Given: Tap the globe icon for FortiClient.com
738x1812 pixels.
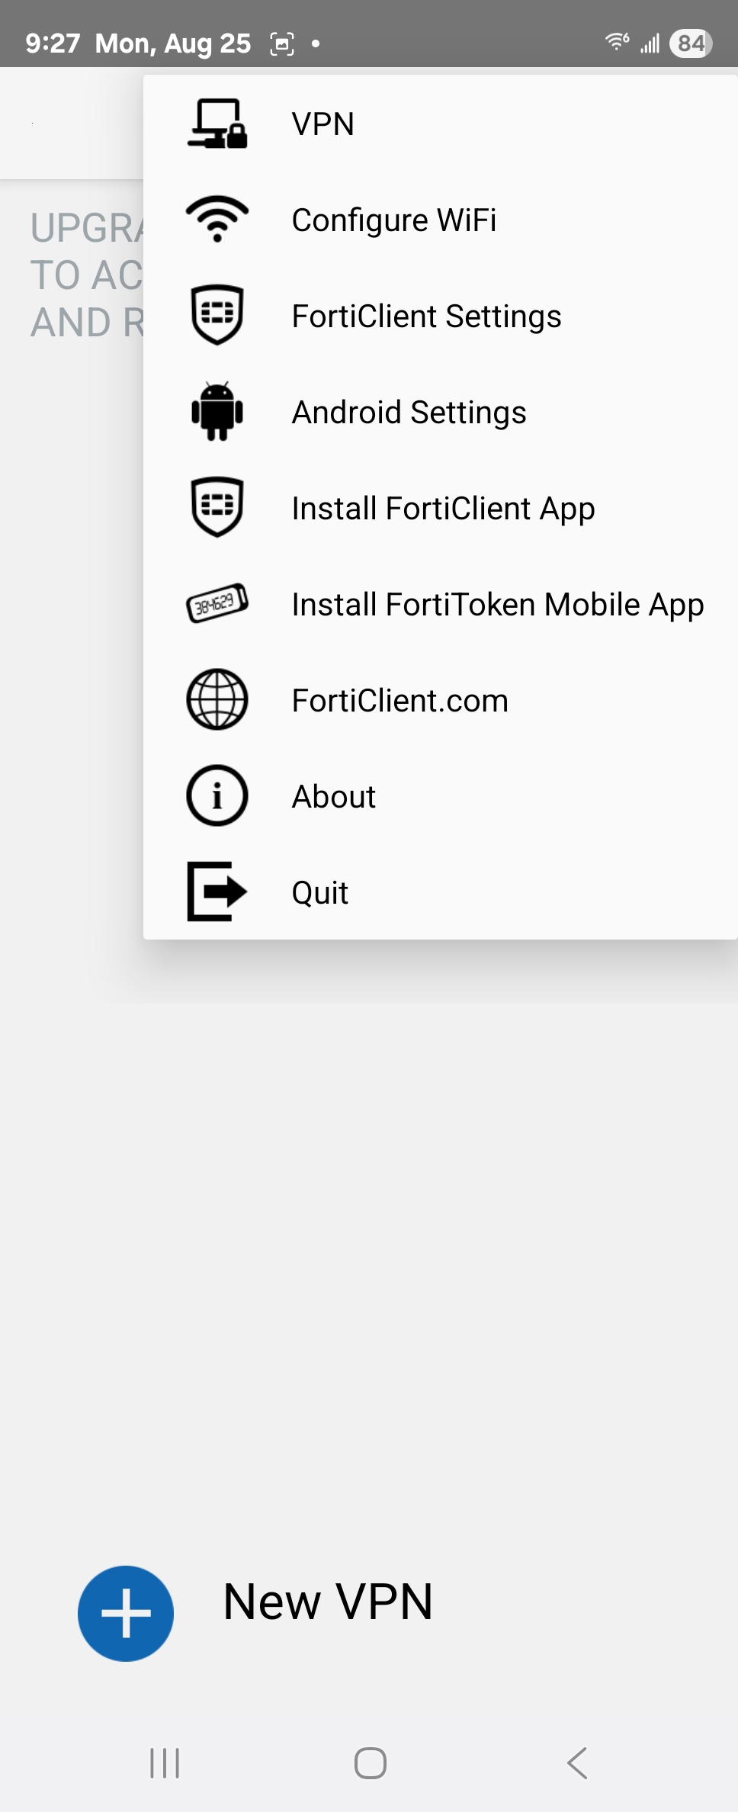Looking at the screenshot, I should tap(217, 699).
